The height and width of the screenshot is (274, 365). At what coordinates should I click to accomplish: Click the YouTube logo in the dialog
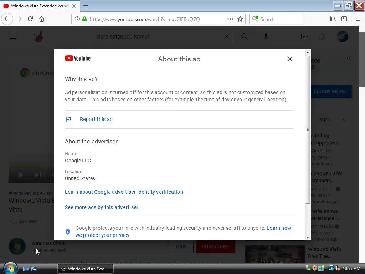coord(78,58)
